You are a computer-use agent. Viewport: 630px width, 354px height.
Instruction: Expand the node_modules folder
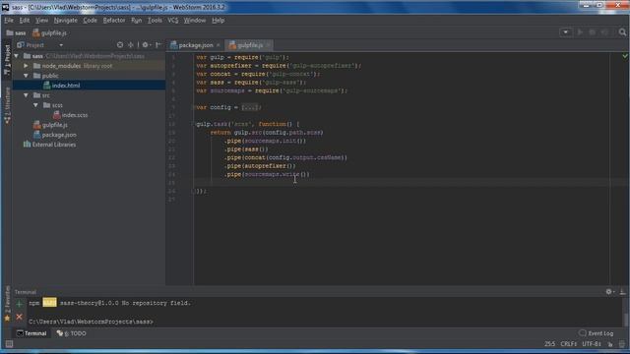27,66
